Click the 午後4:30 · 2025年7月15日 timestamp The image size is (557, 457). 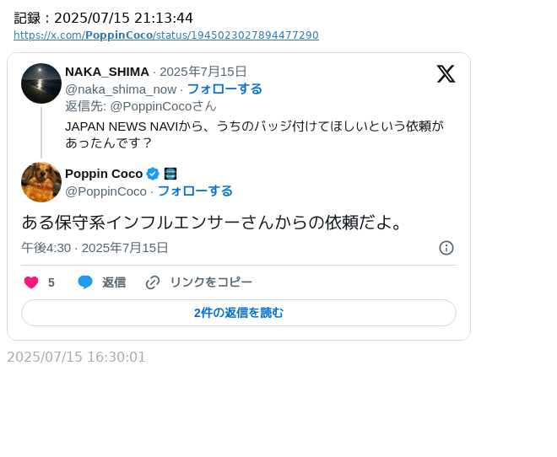[95, 248]
